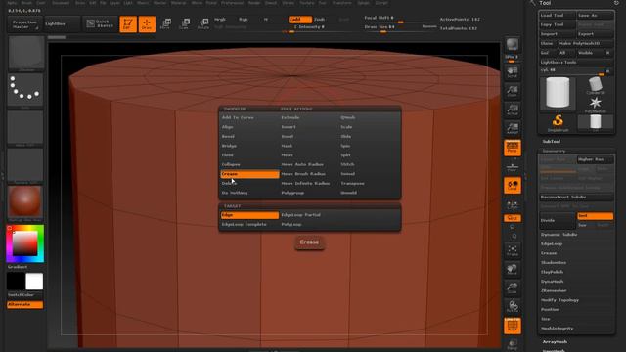This screenshot has height=352, width=626.
Task: Select the PolyMesh3D star tool
Action: 596,105
